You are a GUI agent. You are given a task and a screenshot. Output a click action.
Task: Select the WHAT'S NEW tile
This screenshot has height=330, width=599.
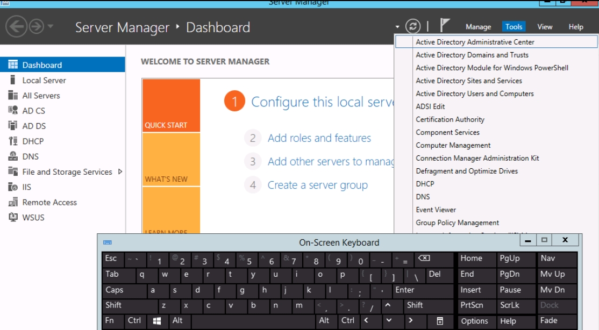coord(171,160)
